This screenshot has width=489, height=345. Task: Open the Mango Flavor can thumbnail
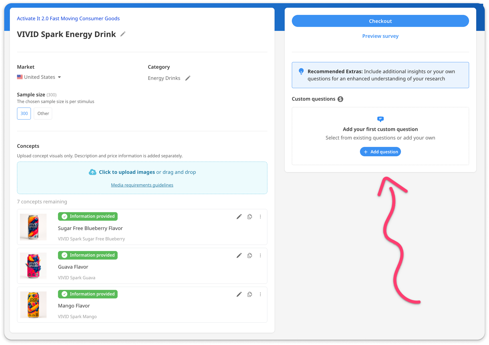(x=33, y=305)
